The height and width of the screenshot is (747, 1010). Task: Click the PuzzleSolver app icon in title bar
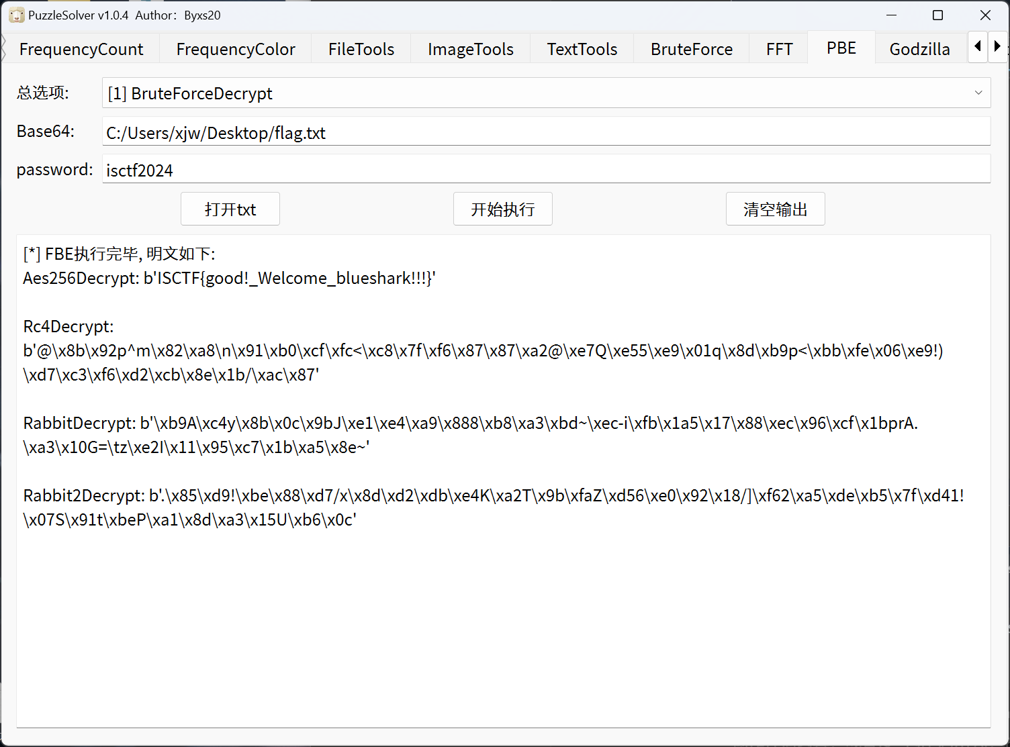pos(16,15)
